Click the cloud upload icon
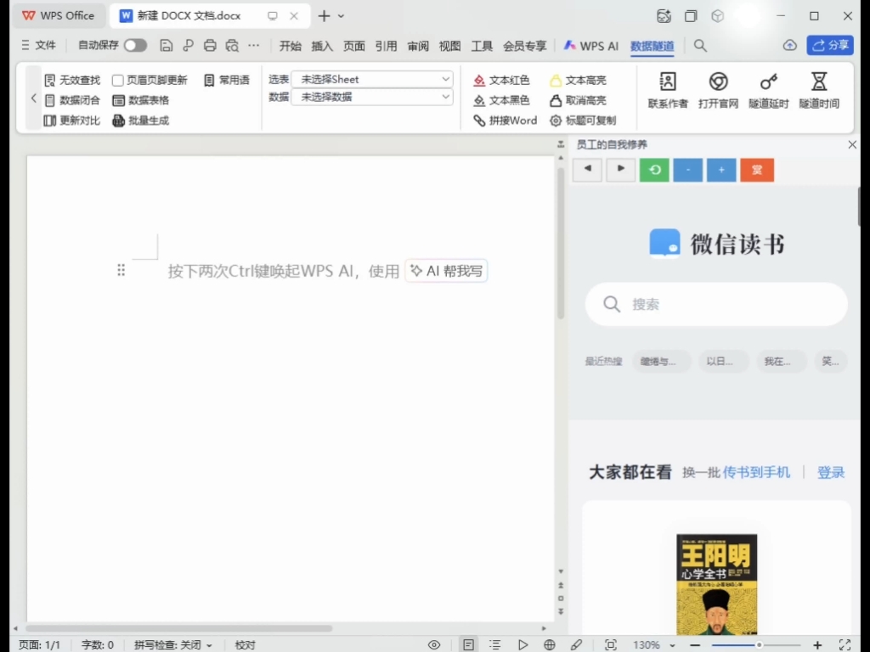 point(789,46)
